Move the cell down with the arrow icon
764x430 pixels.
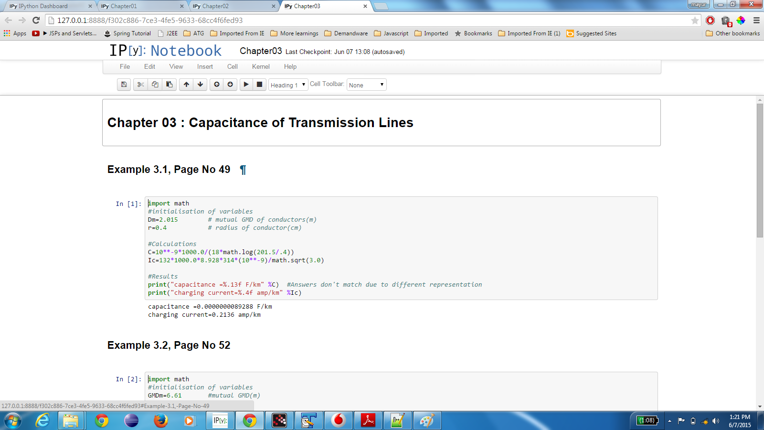pyautogui.click(x=200, y=85)
